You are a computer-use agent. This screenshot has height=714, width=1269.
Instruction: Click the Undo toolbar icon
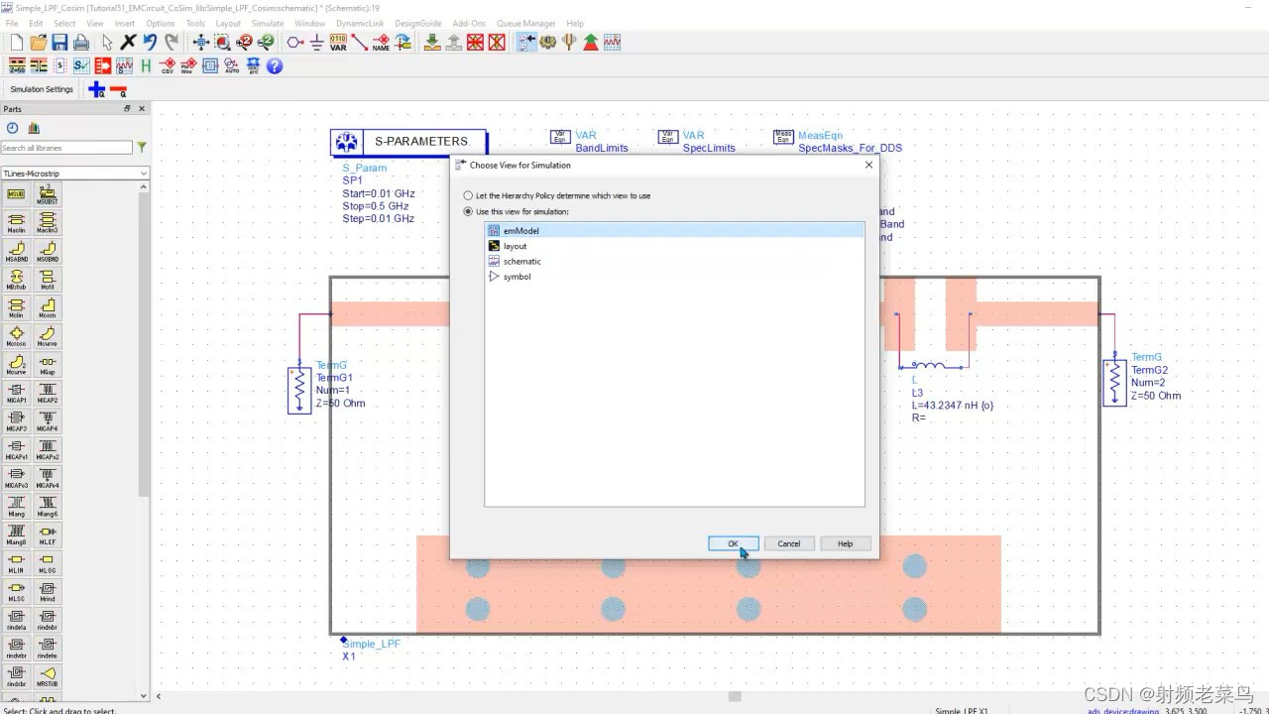pyautogui.click(x=150, y=43)
